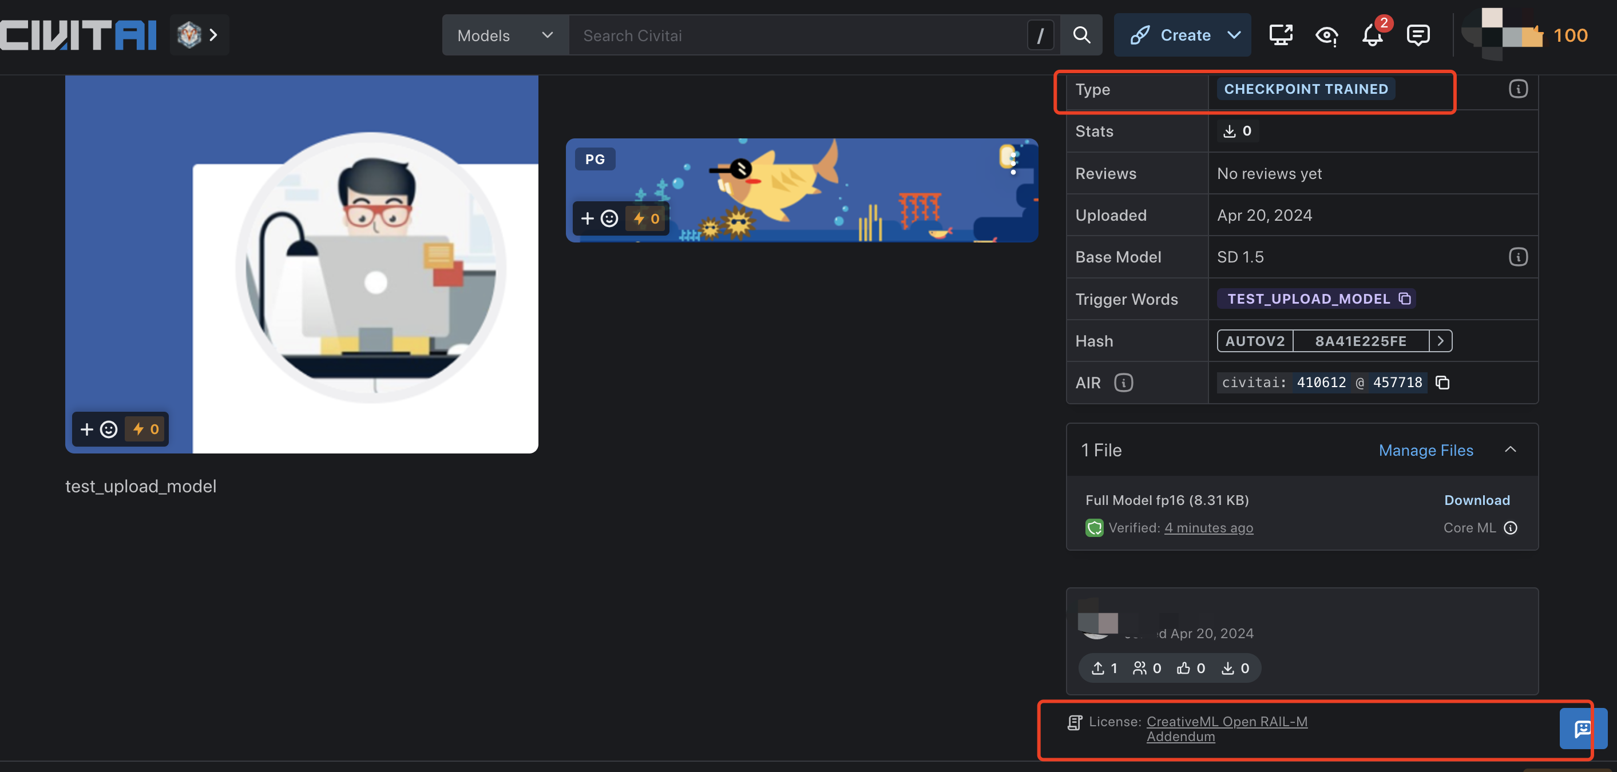Click the Download button for fp16 model
Image resolution: width=1617 pixels, height=772 pixels.
1477,500
